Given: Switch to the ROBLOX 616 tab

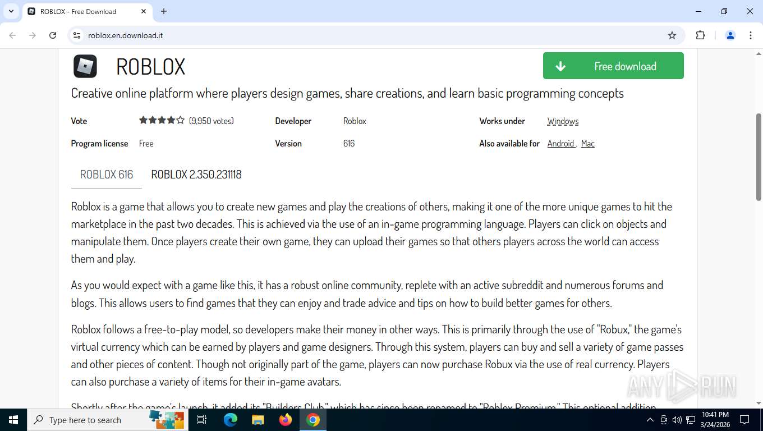Looking at the screenshot, I should point(107,175).
